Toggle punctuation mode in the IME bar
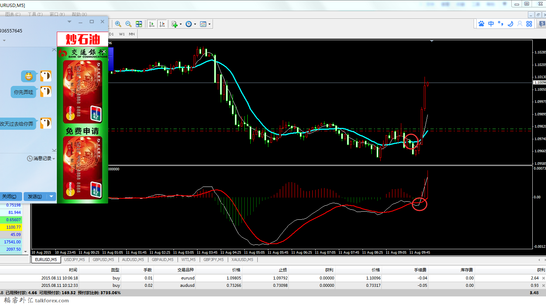 pos(501,24)
